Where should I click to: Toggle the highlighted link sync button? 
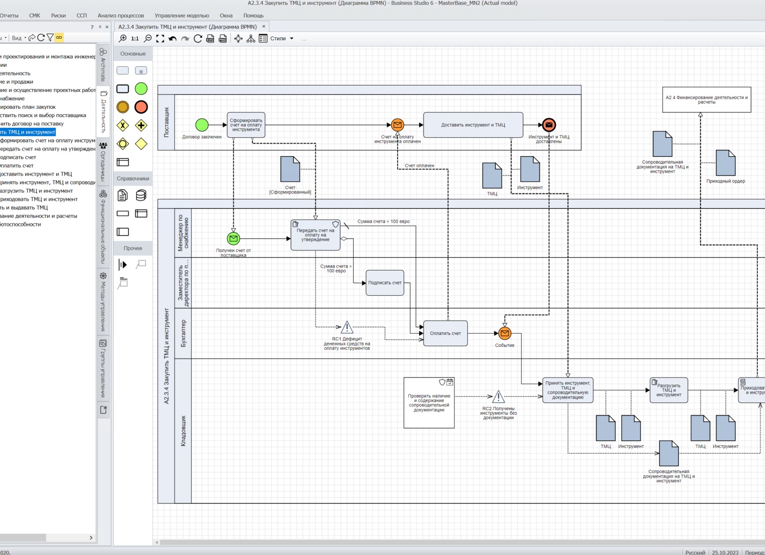tap(59, 37)
